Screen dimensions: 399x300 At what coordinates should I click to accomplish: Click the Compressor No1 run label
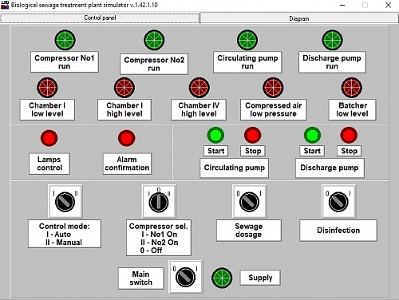coord(65,62)
